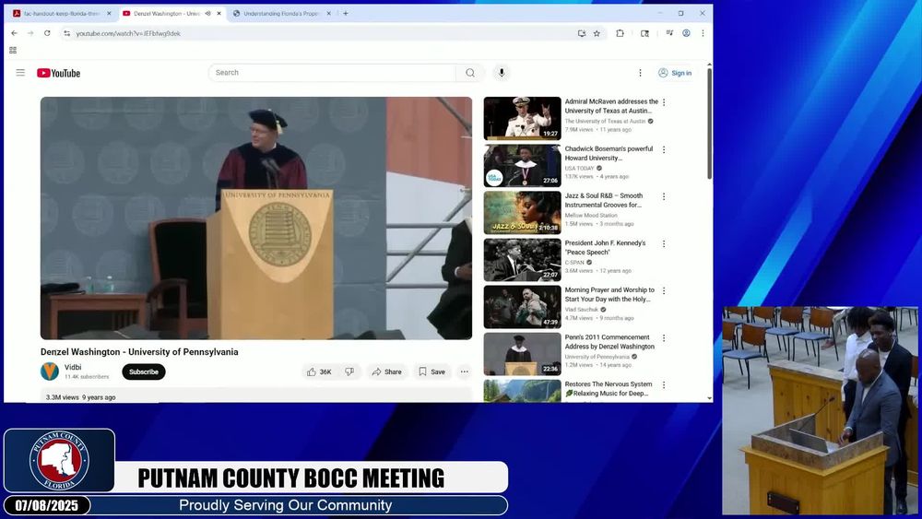
Task: Open the Chrome three-dot menu
Action: coord(703,33)
